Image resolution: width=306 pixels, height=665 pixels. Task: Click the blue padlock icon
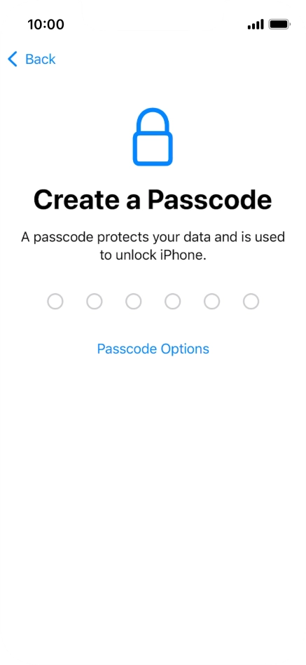tap(153, 137)
